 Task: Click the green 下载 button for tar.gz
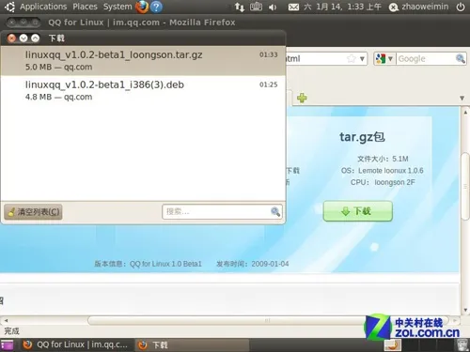[357, 211]
